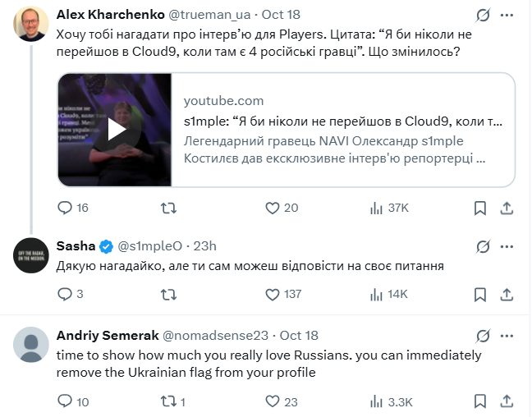Open more options on Andriy Semerak's tweet
This screenshot has height=417, width=532.
[510, 336]
